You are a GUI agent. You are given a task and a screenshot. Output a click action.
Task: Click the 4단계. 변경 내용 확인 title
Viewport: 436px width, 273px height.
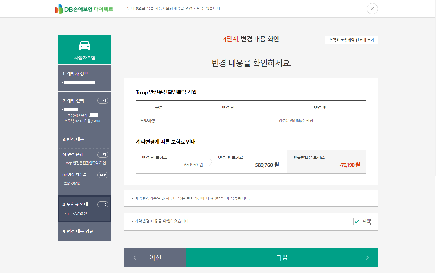click(x=251, y=39)
